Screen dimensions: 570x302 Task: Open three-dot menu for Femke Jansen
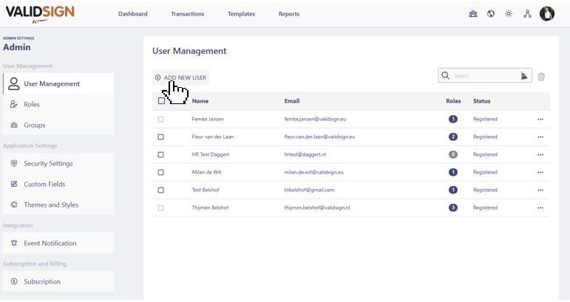click(x=540, y=119)
